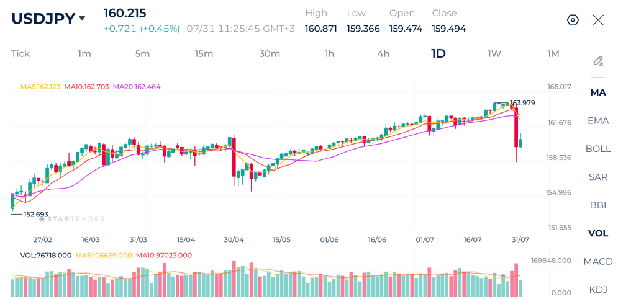Enable the SAR indicator
The image size is (636, 299).
(x=598, y=177)
